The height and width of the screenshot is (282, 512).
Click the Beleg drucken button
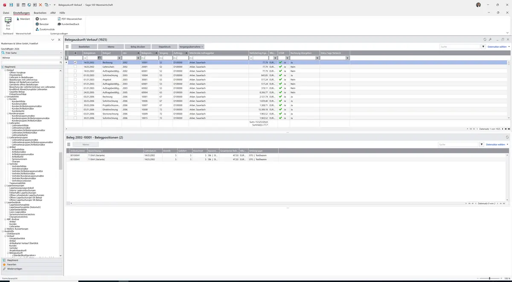[x=138, y=47]
